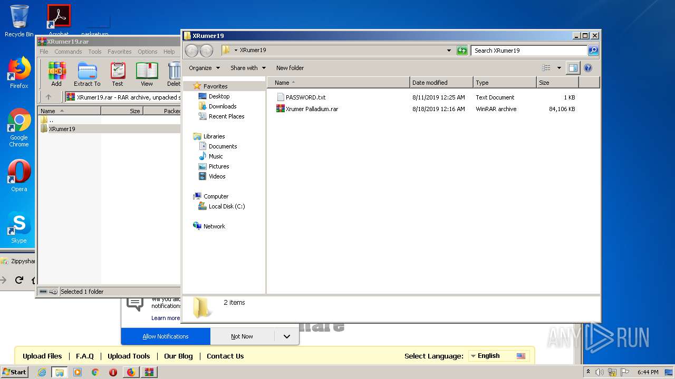Select the Xrumer Palladium.rar file
The image size is (675, 379).
point(307,109)
